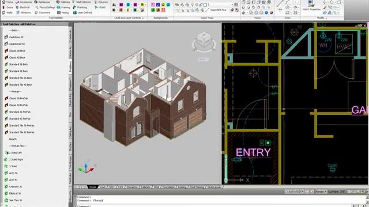Open the Doors tool palette
This screenshot has width=369, height=207.
(x=7, y=7)
